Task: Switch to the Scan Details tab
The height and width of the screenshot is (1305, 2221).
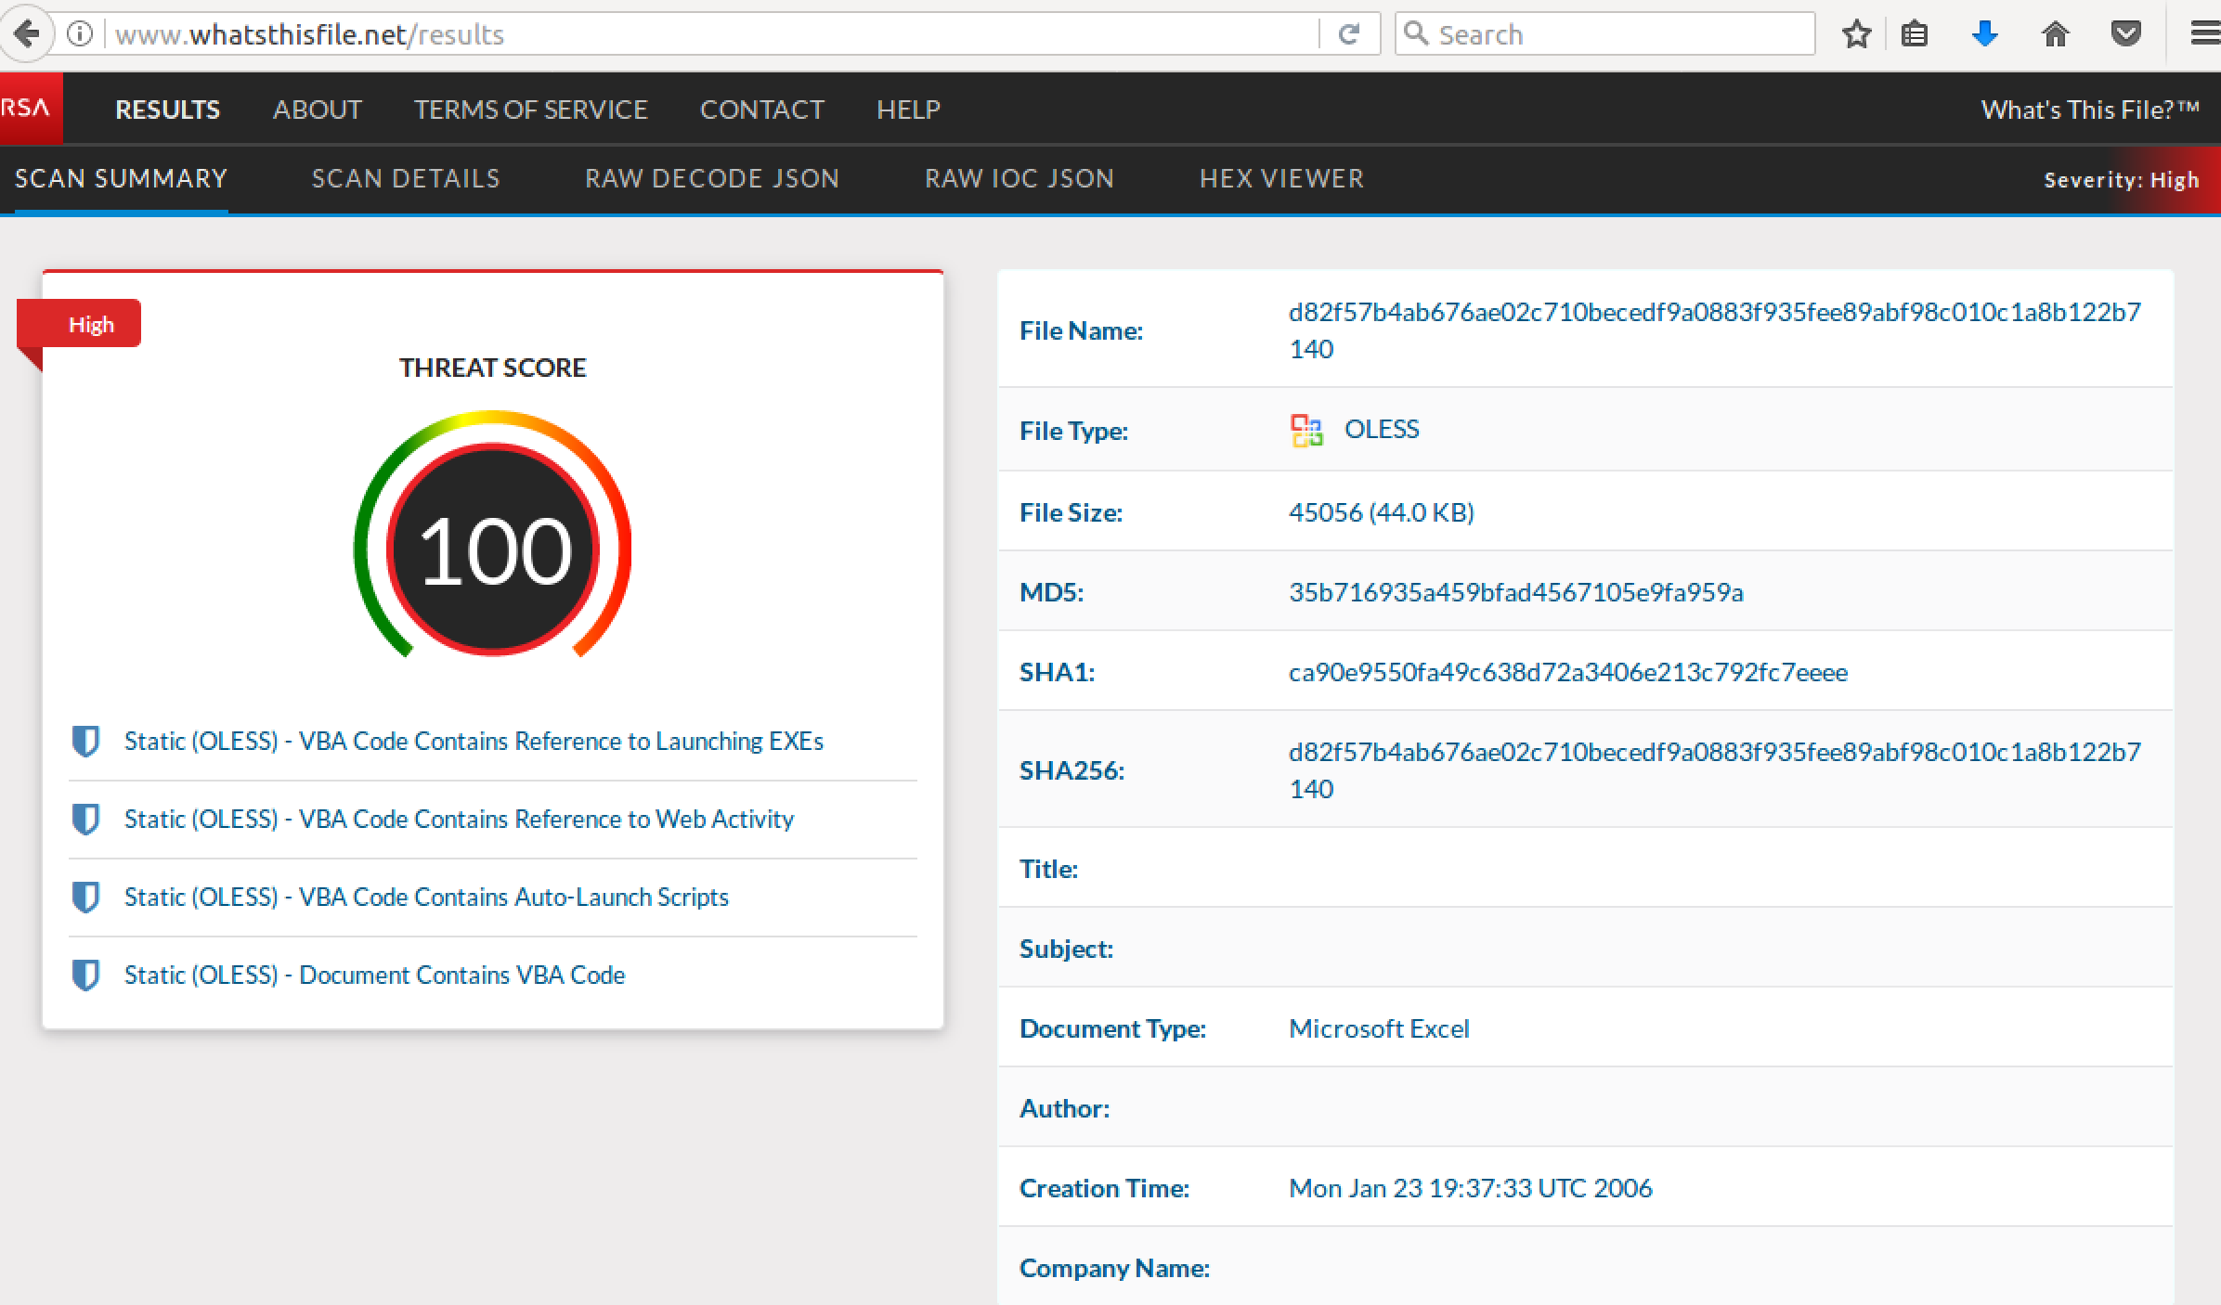Action: click(x=406, y=178)
